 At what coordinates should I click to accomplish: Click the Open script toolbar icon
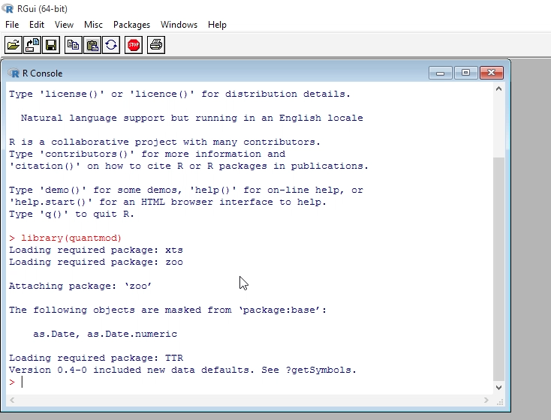[x=14, y=45]
